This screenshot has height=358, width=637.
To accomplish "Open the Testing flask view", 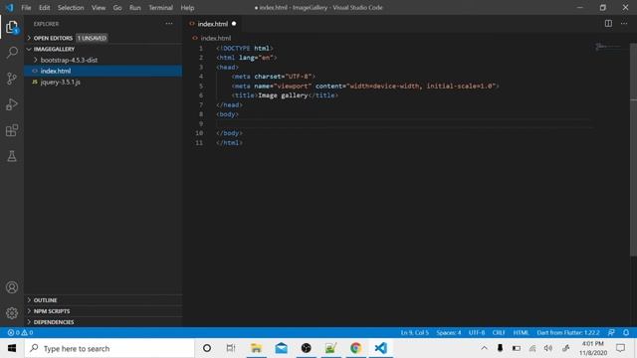I will click(x=12, y=156).
